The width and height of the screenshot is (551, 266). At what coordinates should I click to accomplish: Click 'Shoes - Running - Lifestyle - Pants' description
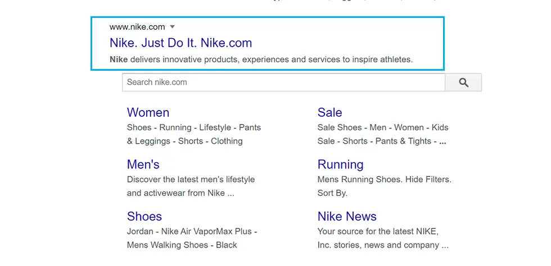[194, 127]
